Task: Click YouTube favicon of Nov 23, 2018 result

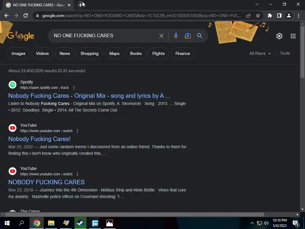Action: [x=13, y=171]
